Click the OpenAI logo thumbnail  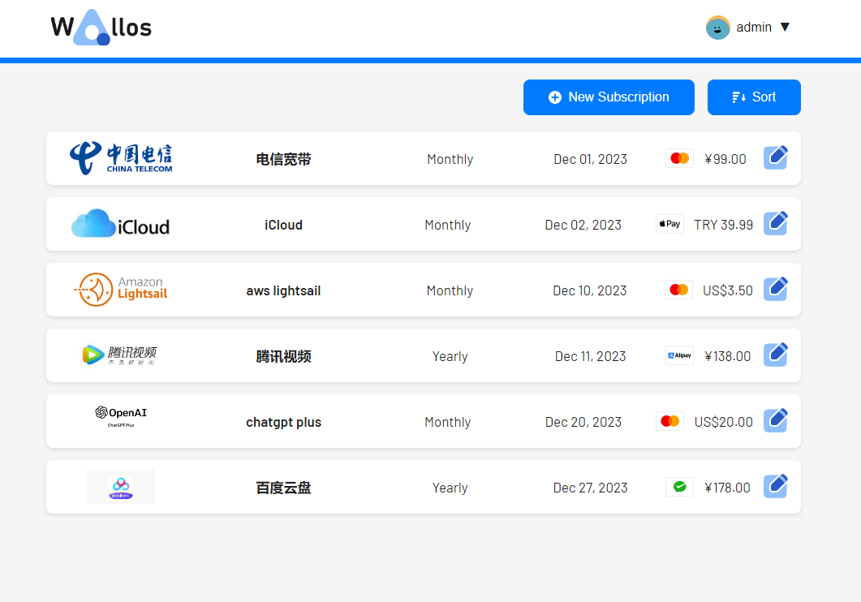[x=121, y=415]
